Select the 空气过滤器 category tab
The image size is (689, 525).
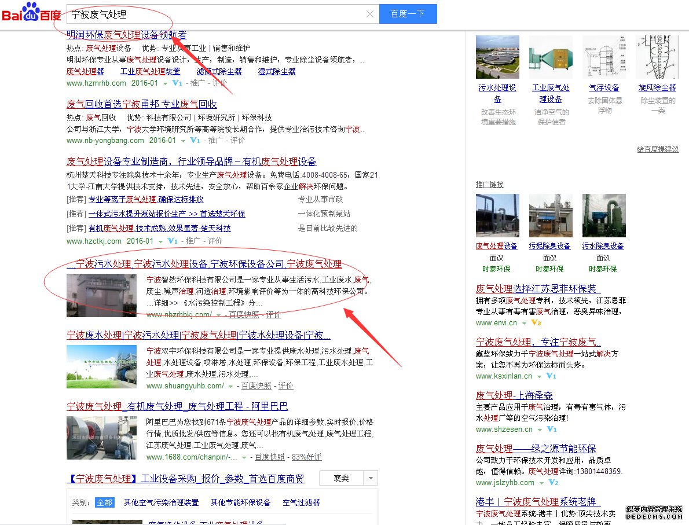(x=302, y=502)
